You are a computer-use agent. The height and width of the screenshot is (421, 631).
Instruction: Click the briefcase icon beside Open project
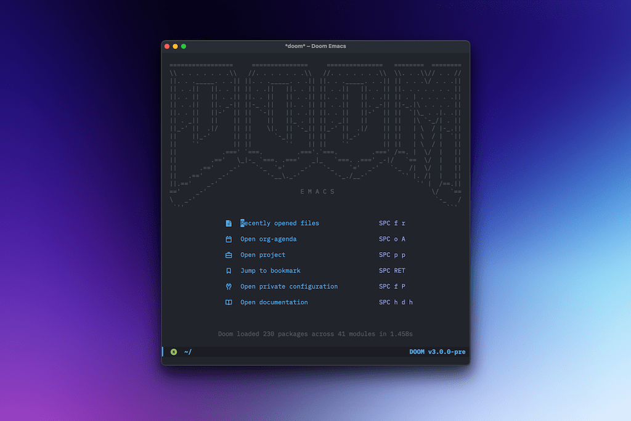point(229,255)
